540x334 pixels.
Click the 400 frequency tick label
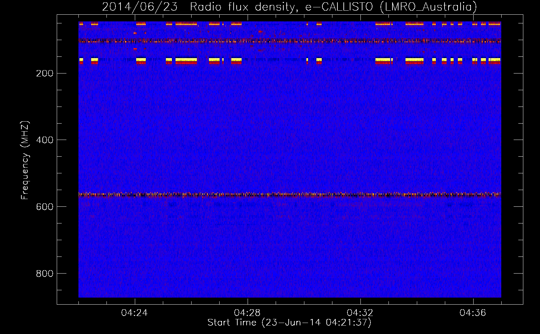(45, 140)
